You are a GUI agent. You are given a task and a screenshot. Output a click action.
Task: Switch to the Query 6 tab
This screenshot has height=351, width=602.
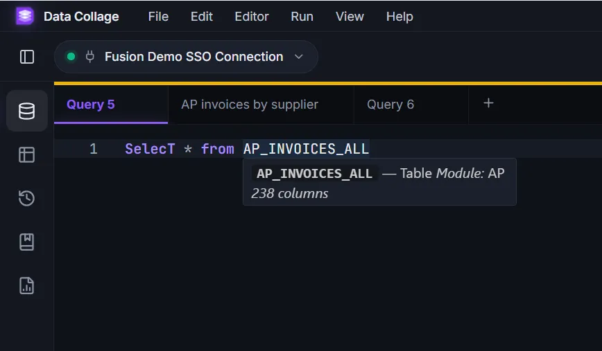click(x=411, y=105)
